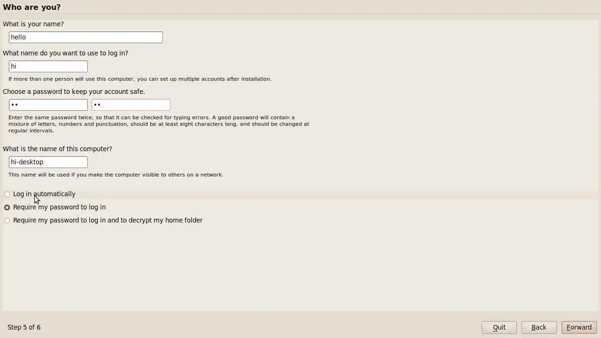The image size is (601, 338).
Task: Click the network visibility hint text
Action: (x=116, y=175)
